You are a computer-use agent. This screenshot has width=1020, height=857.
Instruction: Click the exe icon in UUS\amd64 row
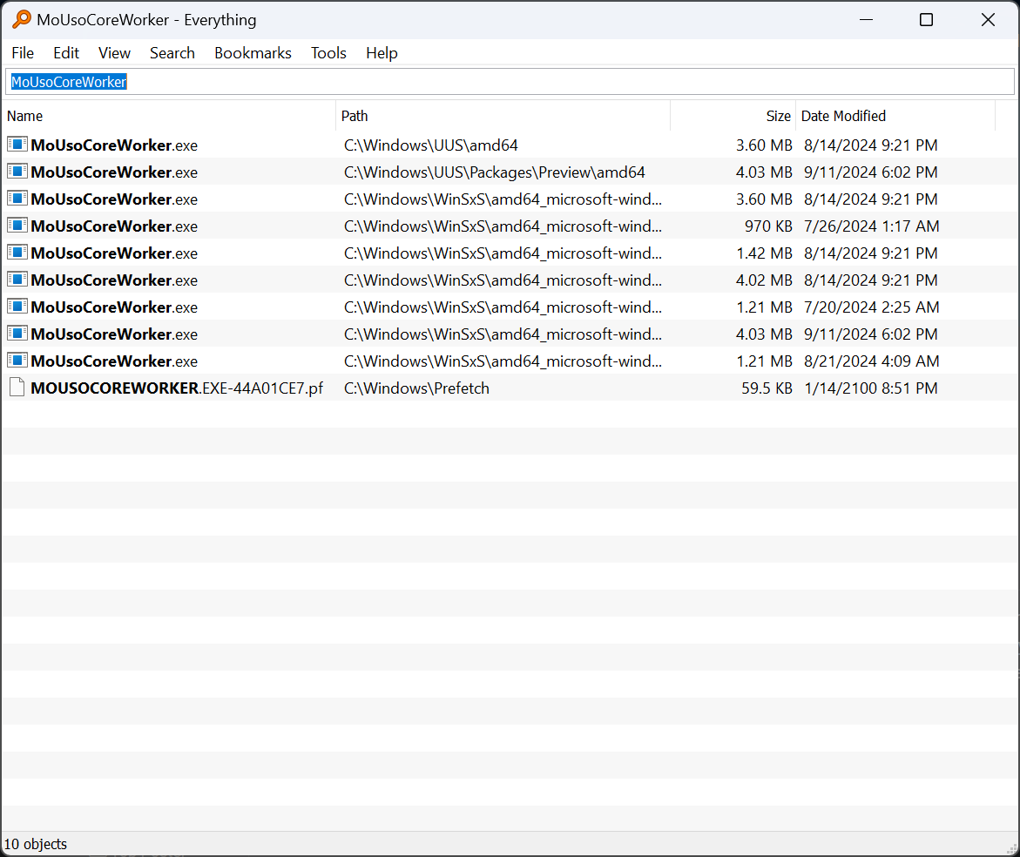tap(17, 145)
